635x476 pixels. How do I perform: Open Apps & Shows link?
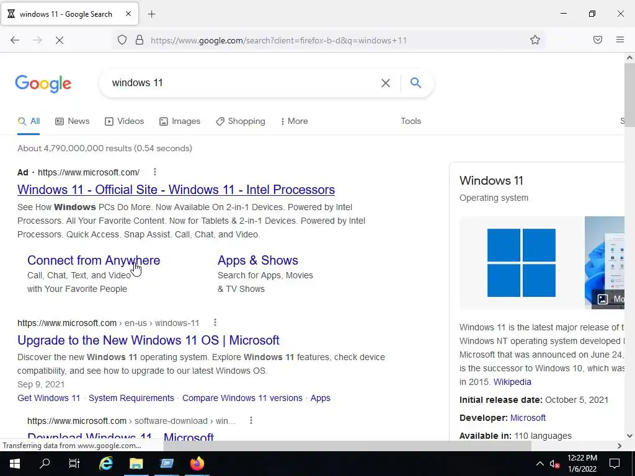[257, 260]
